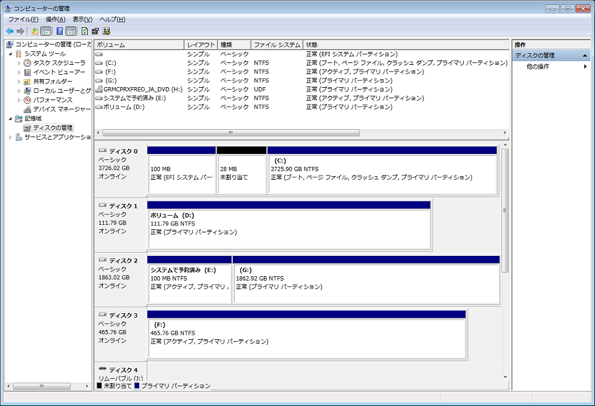The width and height of the screenshot is (595, 406).
Task: Select the (F:) 465.76 GB partition block
Action: 306,335
